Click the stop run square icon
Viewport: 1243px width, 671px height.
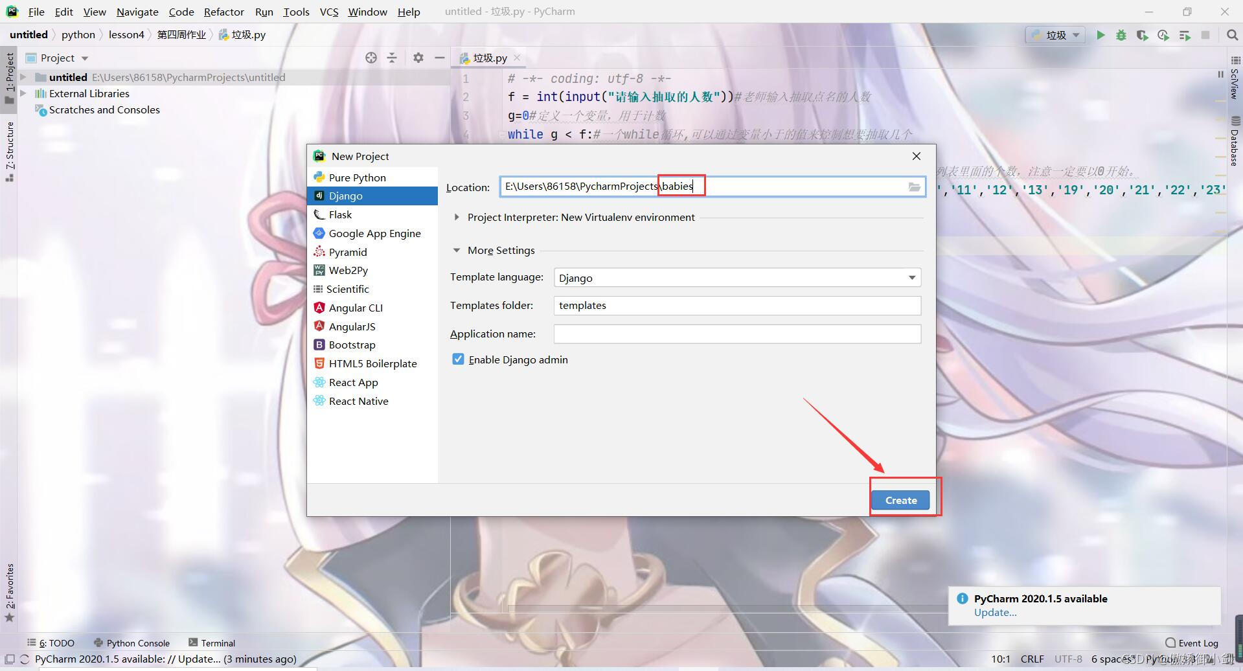[1205, 35]
